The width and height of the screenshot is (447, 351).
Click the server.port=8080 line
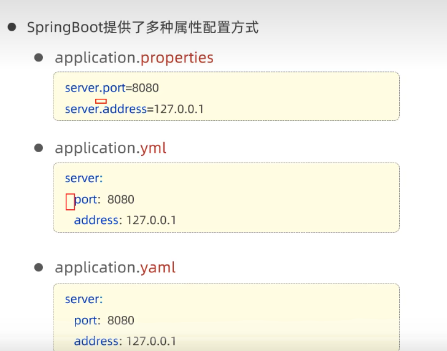click(x=112, y=88)
